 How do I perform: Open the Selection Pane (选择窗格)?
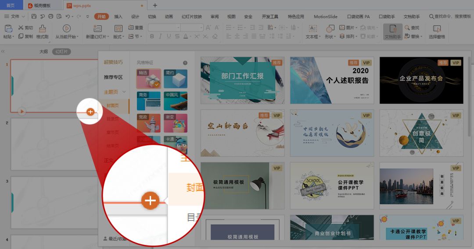coord(437,32)
